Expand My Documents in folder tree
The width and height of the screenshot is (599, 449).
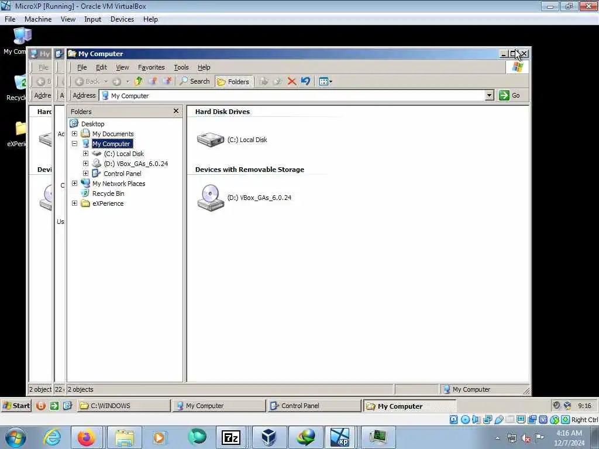[x=74, y=134]
